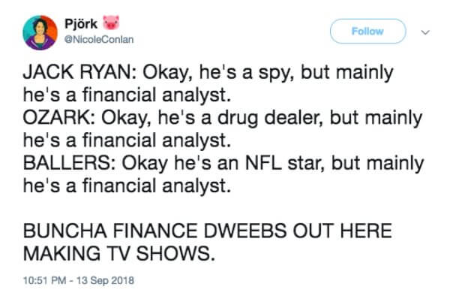Click the pig face emoji beside Pjörk
Image resolution: width=450 pixels, height=293 pixels.
[x=111, y=23]
